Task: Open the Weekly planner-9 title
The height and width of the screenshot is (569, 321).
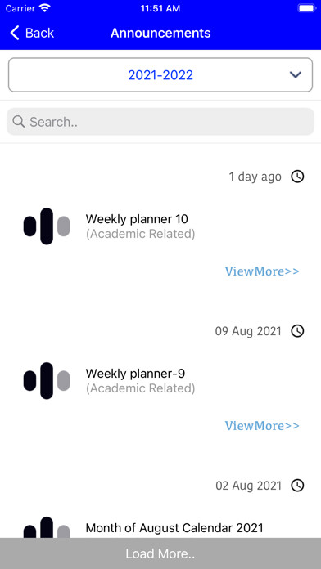Action: point(135,373)
